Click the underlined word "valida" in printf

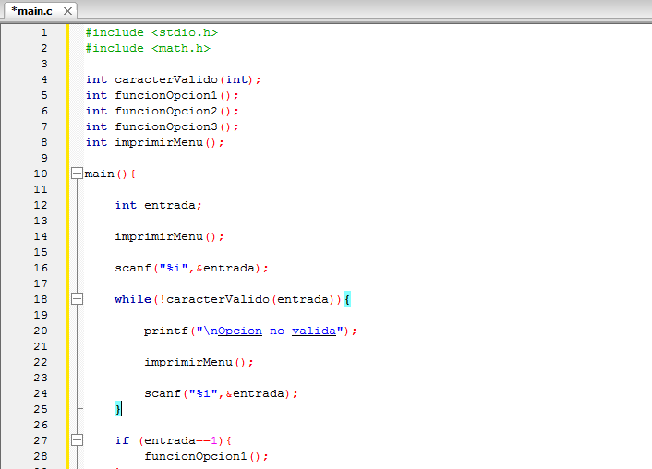[x=313, y=331]
